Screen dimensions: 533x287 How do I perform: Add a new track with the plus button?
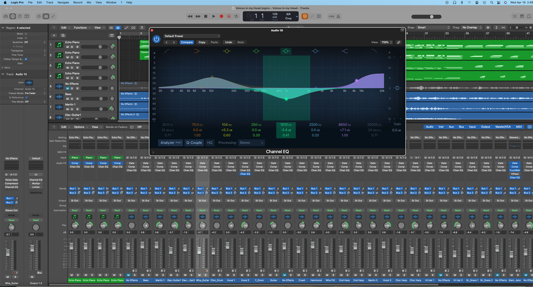click(x=54, y=36)
